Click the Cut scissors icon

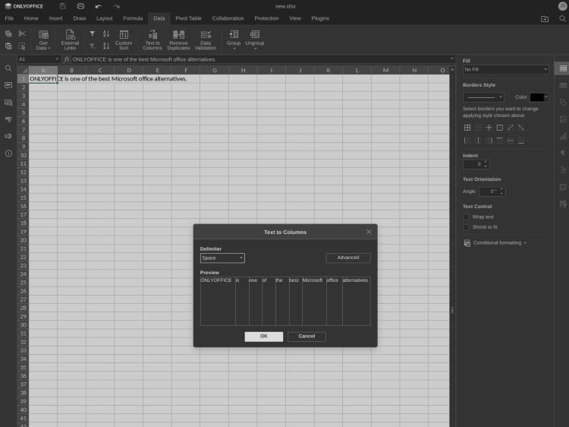click(x=22, y=33)
